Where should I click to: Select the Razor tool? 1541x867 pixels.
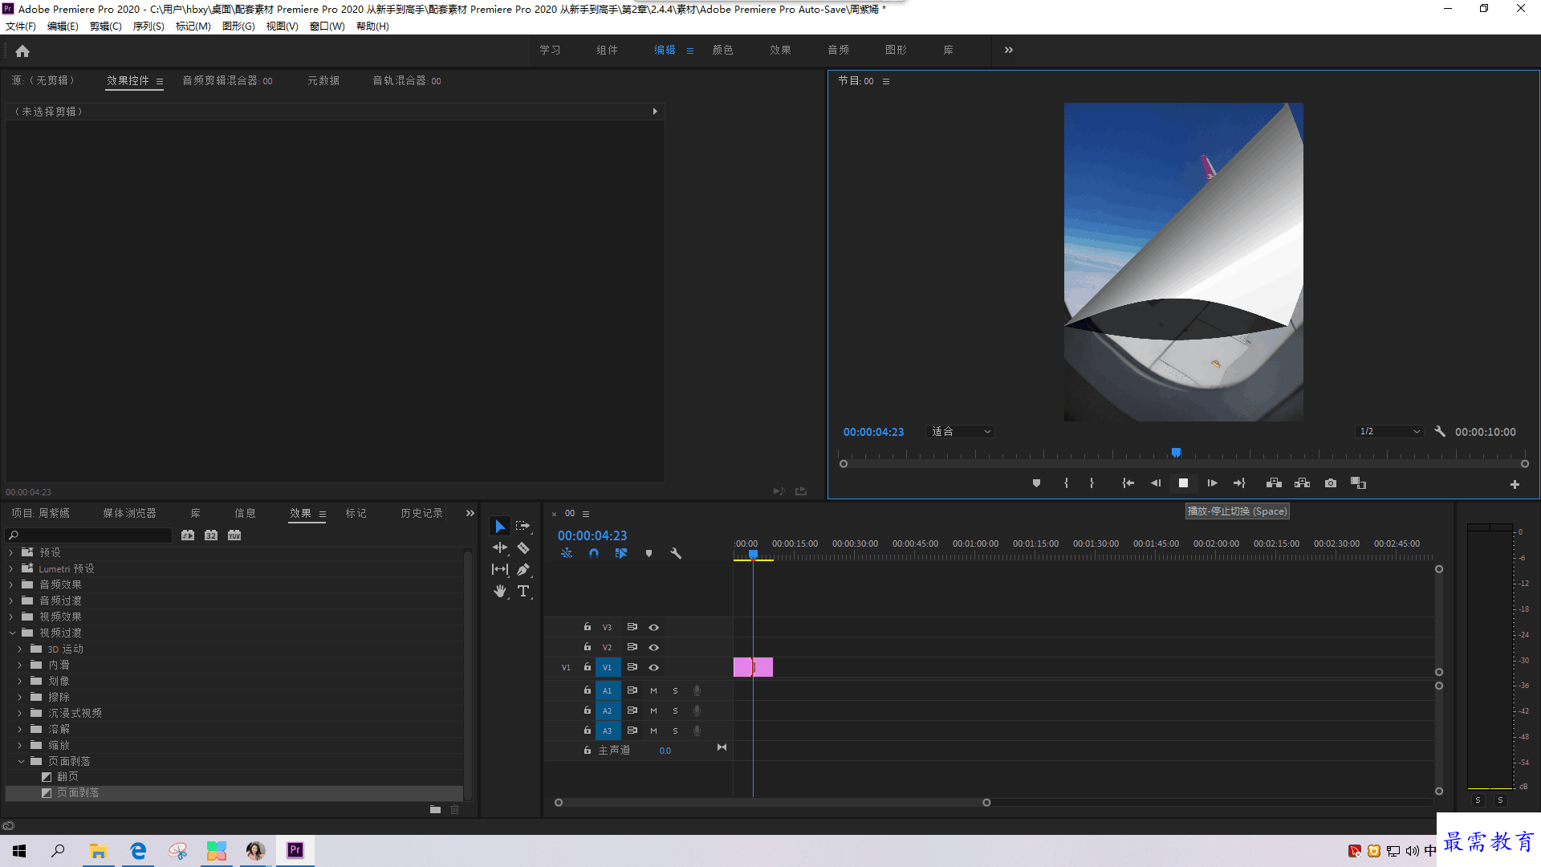click(x=523, y=547)
